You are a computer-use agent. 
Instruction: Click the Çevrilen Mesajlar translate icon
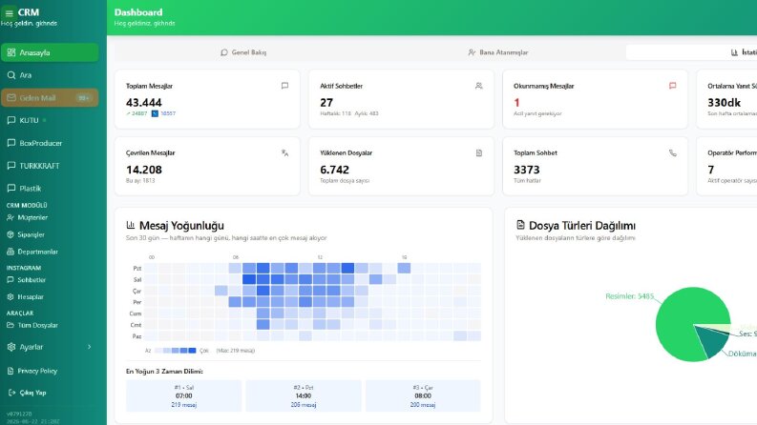284,153
